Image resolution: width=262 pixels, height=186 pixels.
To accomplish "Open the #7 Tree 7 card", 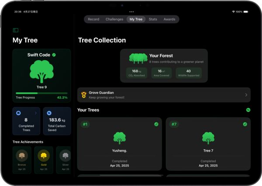I will [208, 144].
